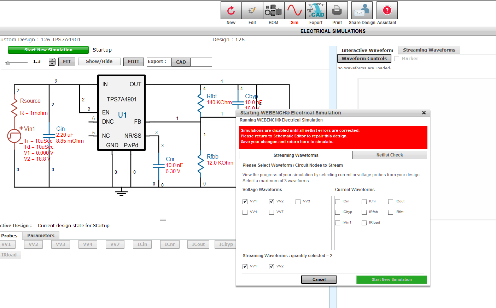Viewport: 496px width, 308px height.
Task: Toggle the Marker checkbox
Action: [x=397, y=59]
